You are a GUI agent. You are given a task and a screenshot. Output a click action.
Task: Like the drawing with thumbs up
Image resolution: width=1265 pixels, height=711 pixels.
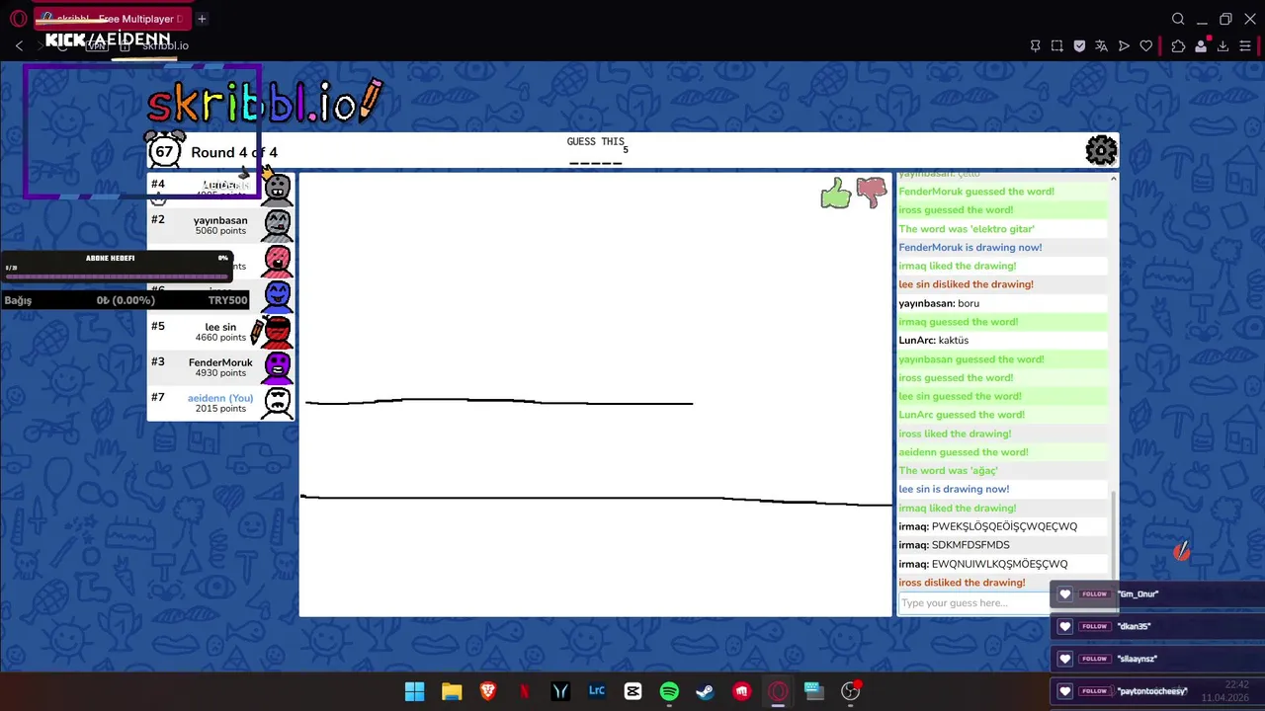(x=836, y=193)
